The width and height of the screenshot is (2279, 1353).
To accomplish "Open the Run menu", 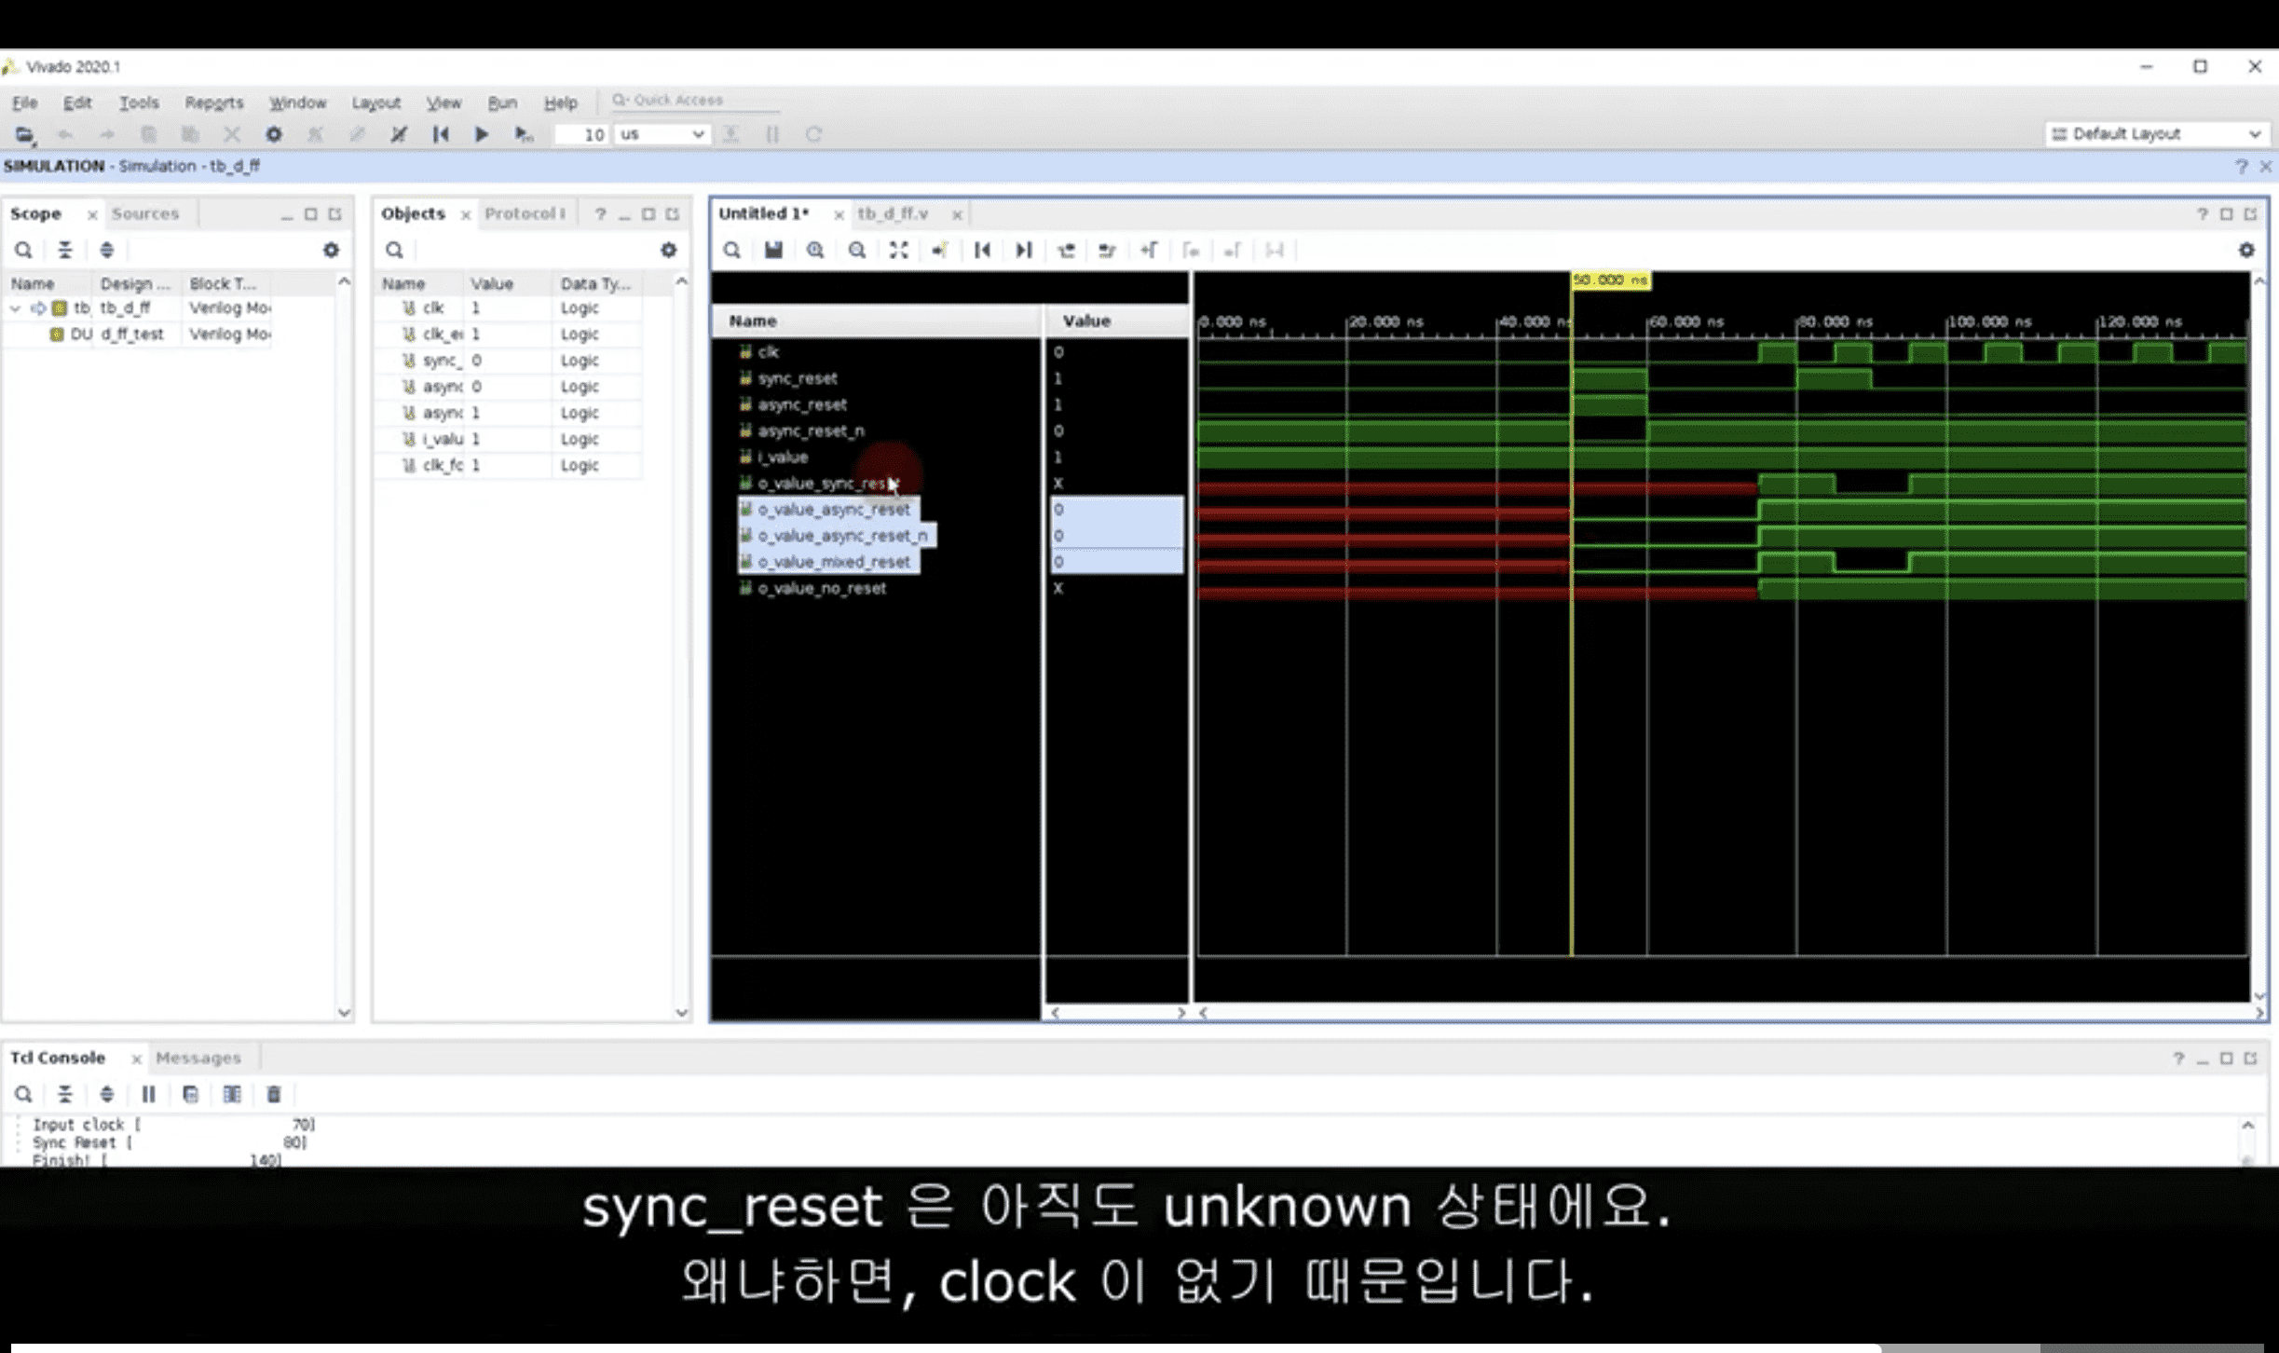I will (501, 102).
